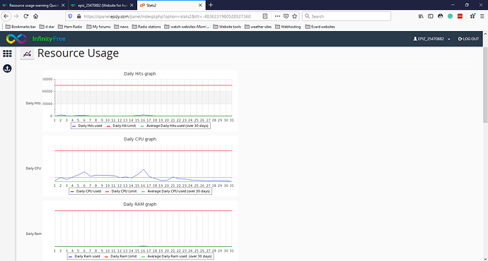Screen dimensions: 488x261
Task: Click the LOG OUT link
Action: pos(468,39)
